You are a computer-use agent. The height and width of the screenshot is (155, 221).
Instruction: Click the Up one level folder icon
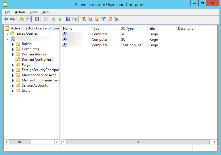coord(22,19)
